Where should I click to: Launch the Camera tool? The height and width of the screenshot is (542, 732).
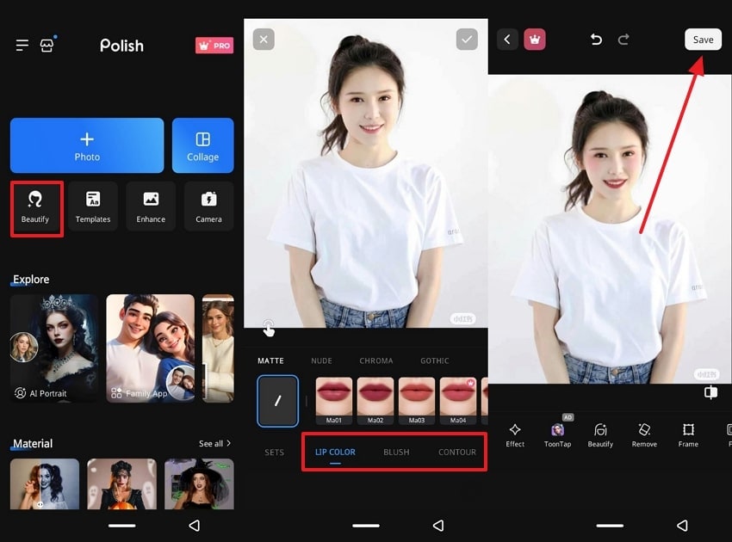click(x=208, y=206)
